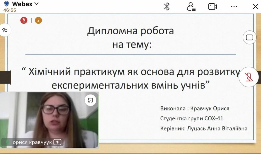Image resolution: width=261 pixels, height=154 pixels.
Task: Click the slide title "Дипломна робота"
Action: (x=130, y=31)
